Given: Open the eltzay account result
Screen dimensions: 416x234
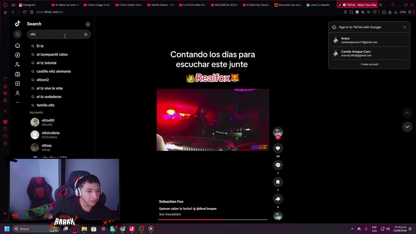Looking at the screenshot, I should point(60,148).
